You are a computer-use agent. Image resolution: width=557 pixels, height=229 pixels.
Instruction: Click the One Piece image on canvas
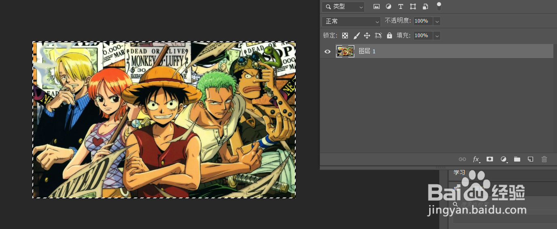pos(164,120)
